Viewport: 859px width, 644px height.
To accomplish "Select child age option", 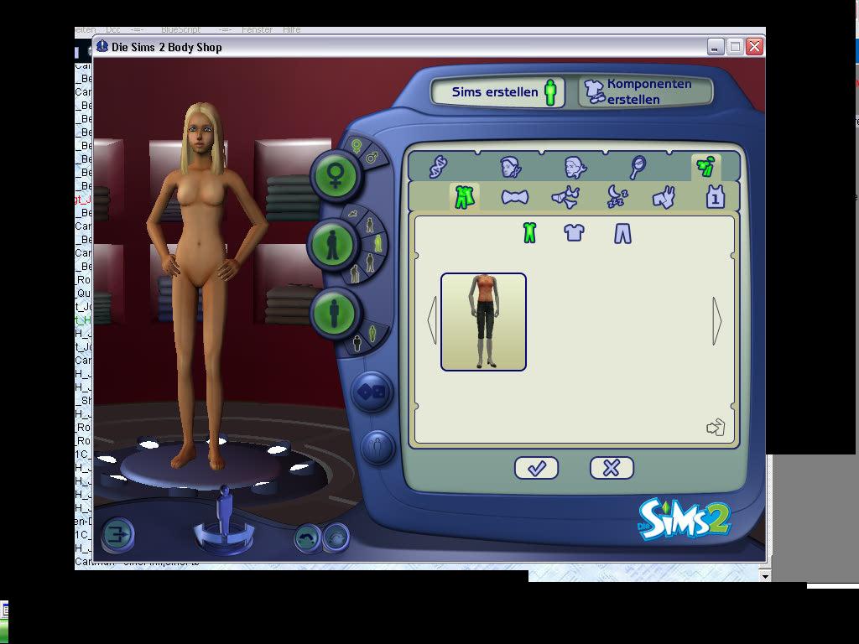I will (x=370, y=225).
